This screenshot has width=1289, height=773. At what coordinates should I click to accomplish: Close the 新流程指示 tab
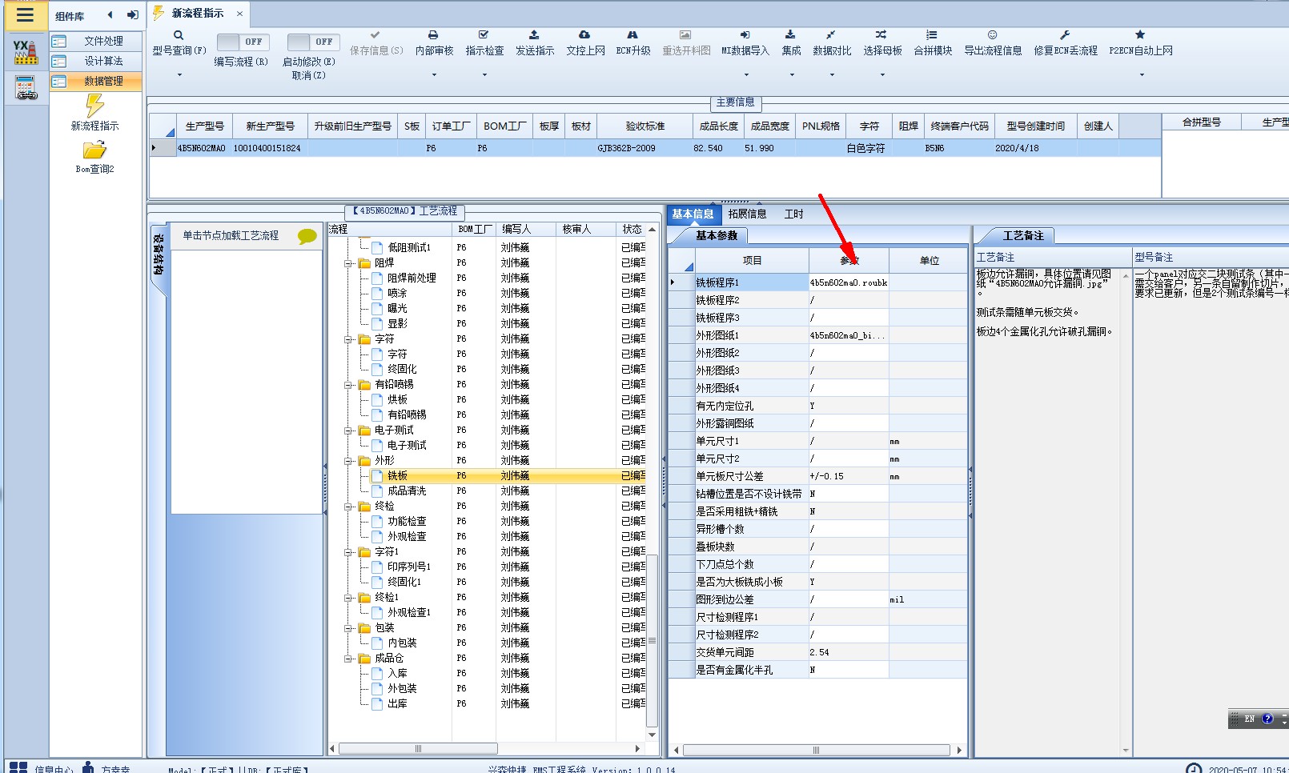point(239,14)
